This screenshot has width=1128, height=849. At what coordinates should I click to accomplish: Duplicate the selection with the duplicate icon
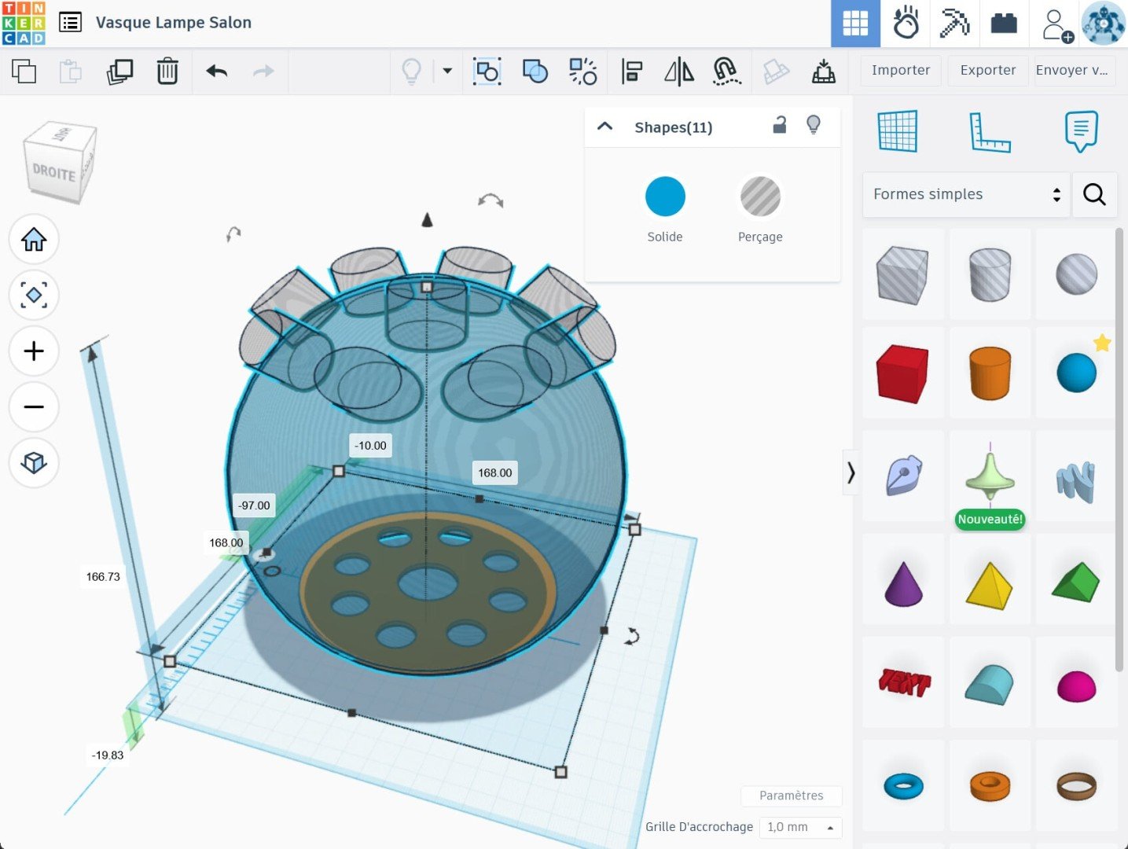click(x=119, y=72)
